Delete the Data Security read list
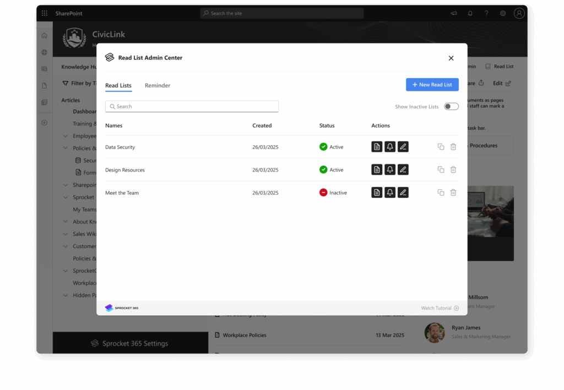The height and width of the screenshot is (390, 564). coord(453,147)
